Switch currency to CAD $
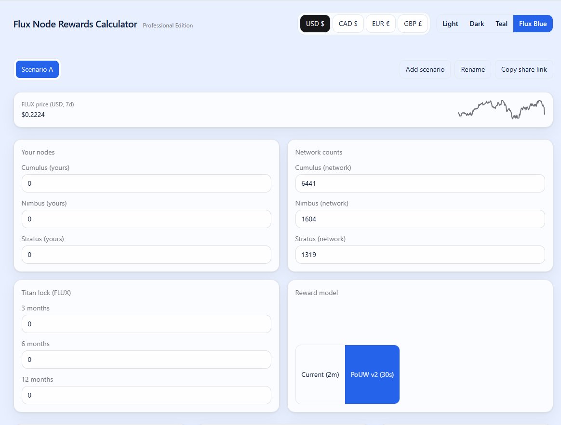This screenshot has height=425, width=561. click(x=348, y=24)
